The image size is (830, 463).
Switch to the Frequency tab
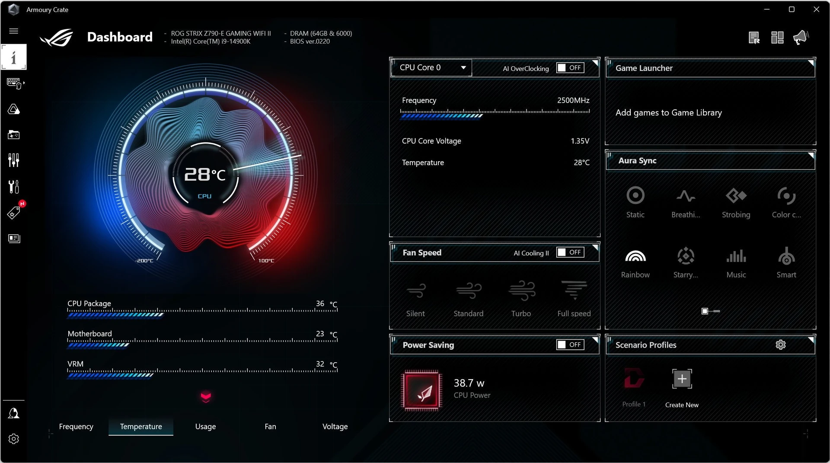[x=76, y=426]
